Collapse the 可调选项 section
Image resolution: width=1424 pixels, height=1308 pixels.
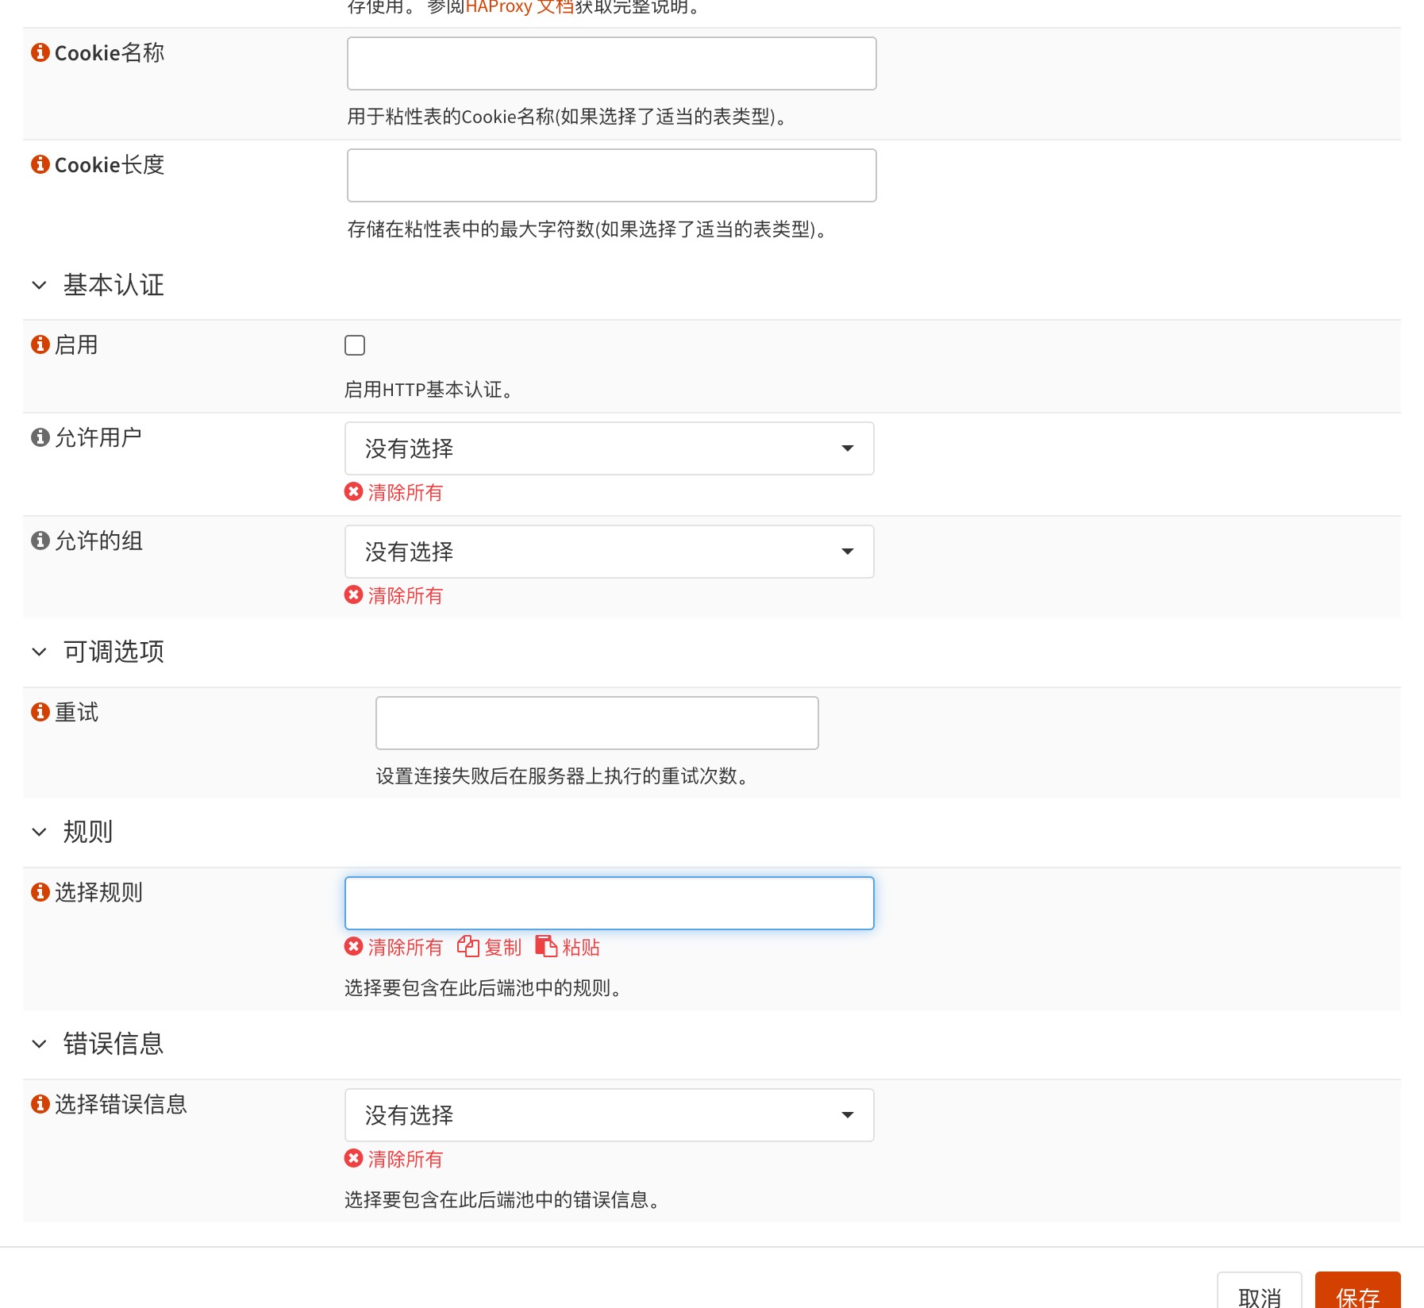tap(39, 652)
